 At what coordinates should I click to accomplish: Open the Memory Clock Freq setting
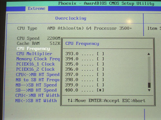(38, 59)
